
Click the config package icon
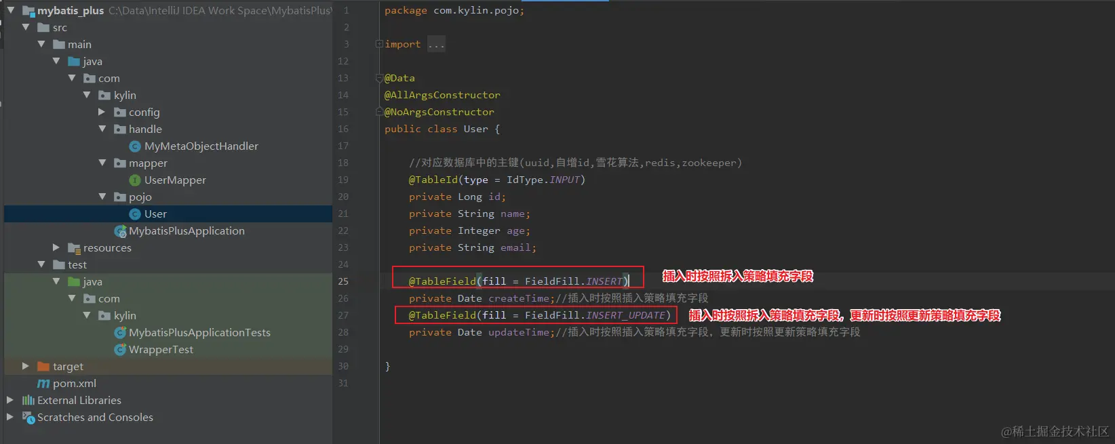120,112
